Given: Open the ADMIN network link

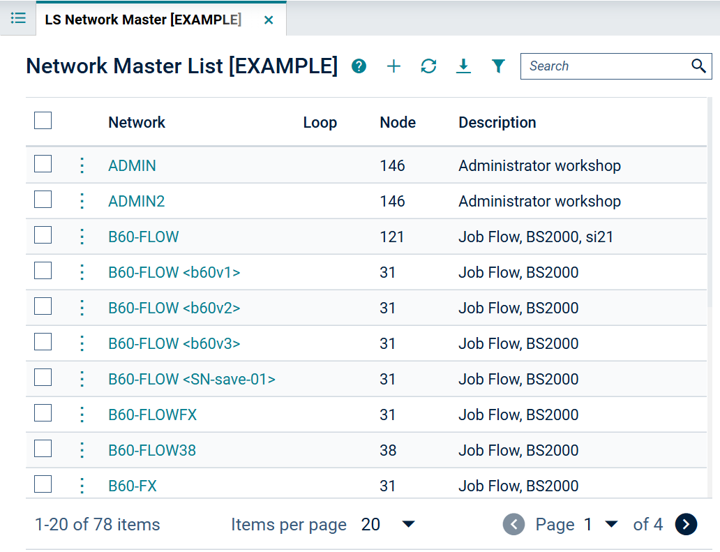Looking at the screenshot, I should (x=133, y=165).
